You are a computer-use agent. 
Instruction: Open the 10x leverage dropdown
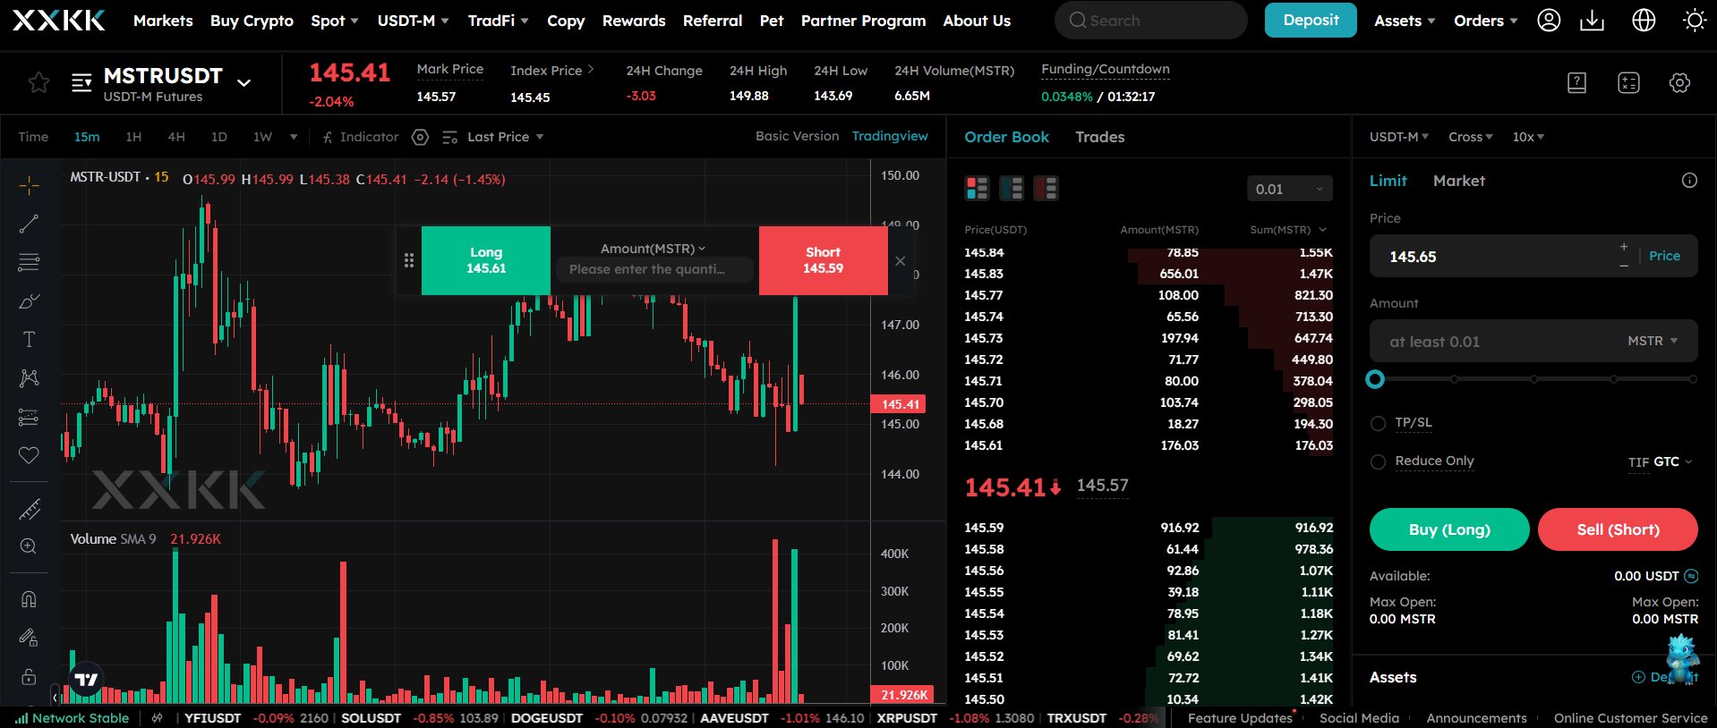(1528, 137)
